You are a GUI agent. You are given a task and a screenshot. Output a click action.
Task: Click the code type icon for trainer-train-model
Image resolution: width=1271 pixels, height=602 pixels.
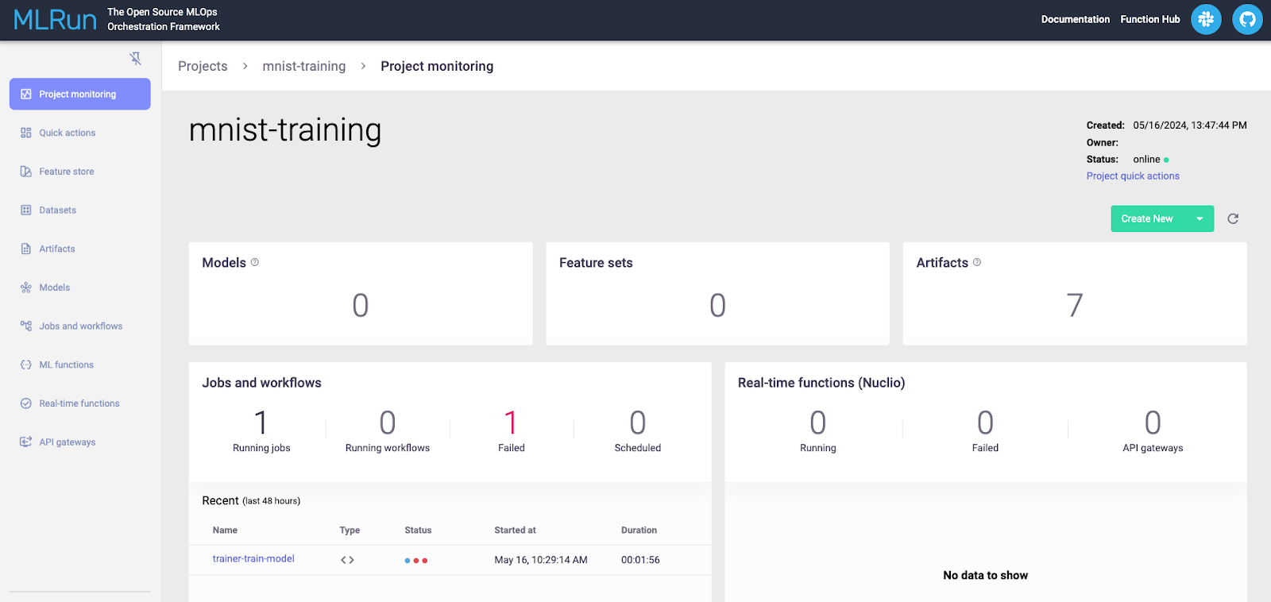[x=347, y=560]
